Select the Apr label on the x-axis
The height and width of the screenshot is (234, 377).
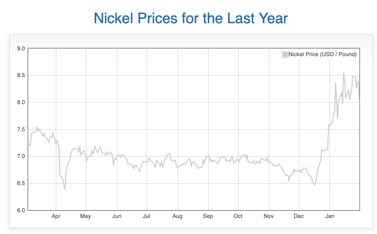(56, 216)
